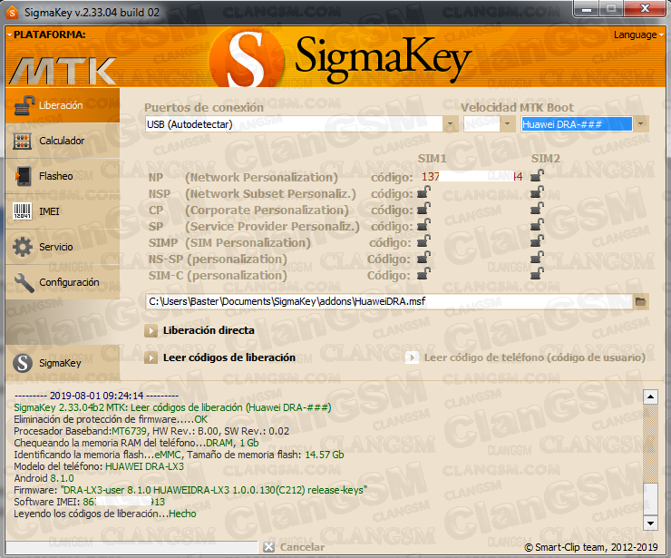Open the Configuración section
Viewport: 671px width, 558px height.
point(63,282)
